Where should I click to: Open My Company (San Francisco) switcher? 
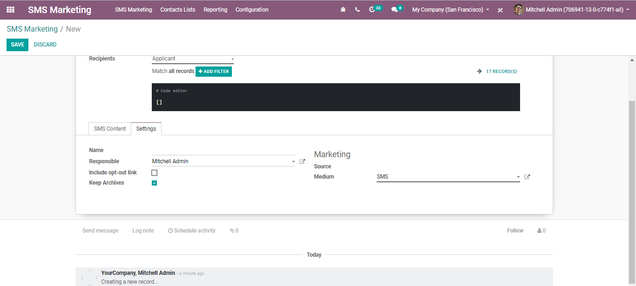(450, 9)
